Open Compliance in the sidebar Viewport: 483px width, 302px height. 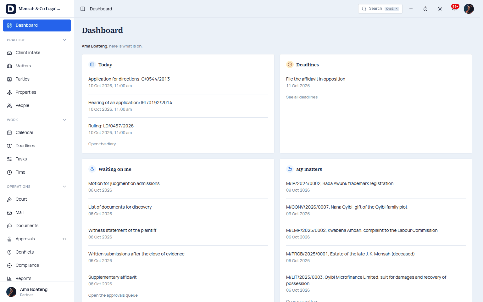point(37,265)
